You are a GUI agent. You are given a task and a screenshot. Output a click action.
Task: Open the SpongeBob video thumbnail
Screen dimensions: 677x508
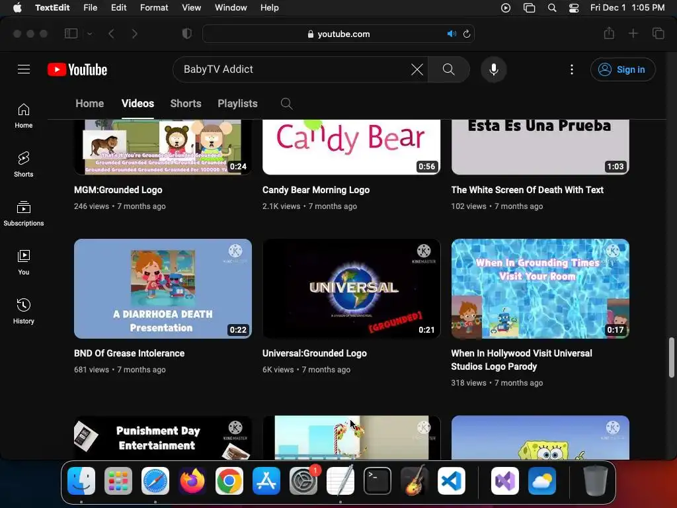540,438
